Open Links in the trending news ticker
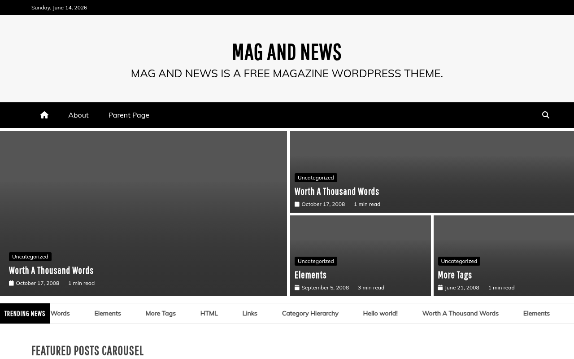 point(250,313)
